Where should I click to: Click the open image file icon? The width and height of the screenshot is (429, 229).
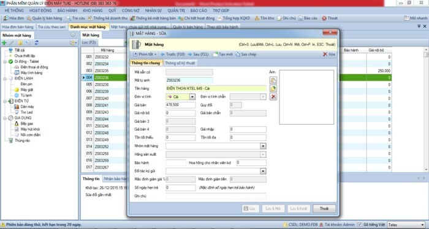pos(273,89)
